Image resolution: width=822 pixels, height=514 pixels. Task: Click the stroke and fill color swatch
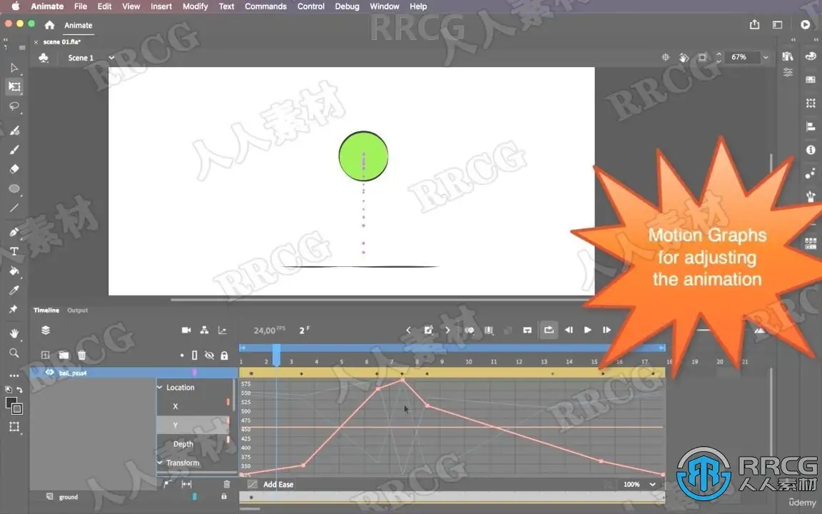(14, 405)
